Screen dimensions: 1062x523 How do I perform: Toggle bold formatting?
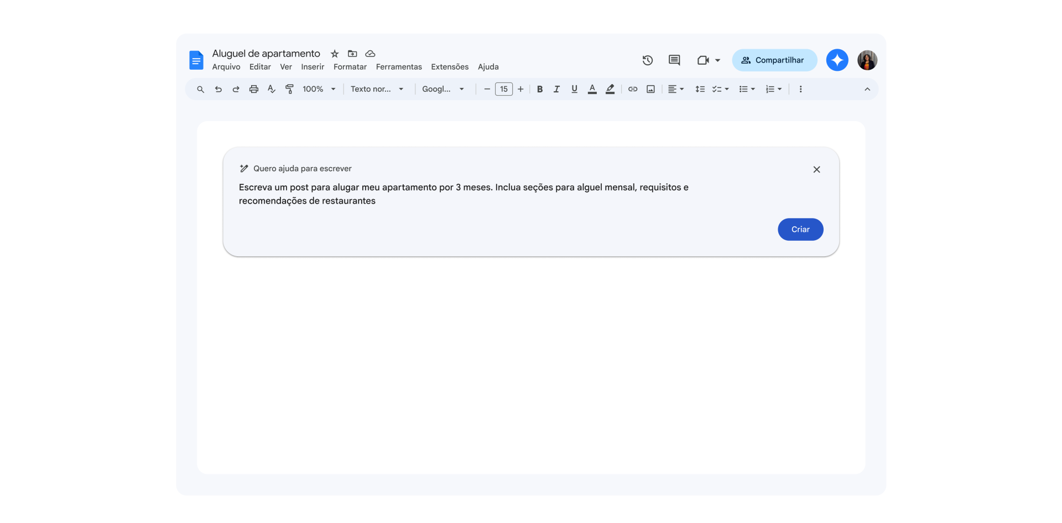(x=540, y=89)
